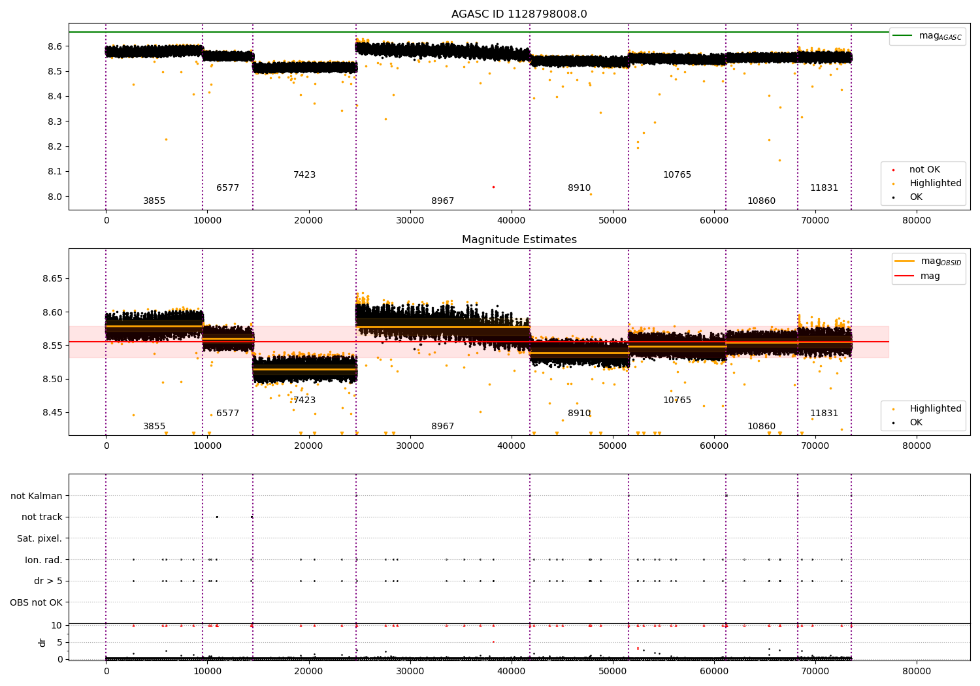980x686 pixels.
Task: Click obsid label 10765 in the Magnitude Estimates plot
Action: pyautogui.click(x=677, y=400)
